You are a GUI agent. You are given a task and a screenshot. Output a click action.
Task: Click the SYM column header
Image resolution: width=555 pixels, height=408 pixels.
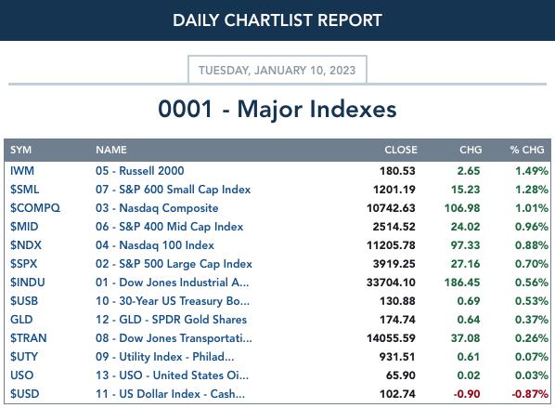(x=21, y=150)
